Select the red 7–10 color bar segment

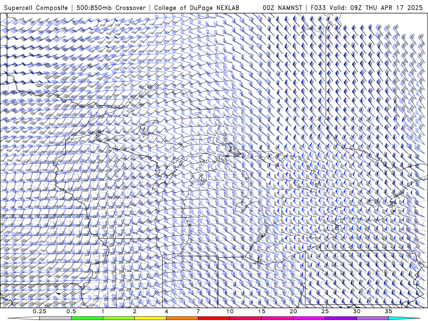tap(213, 318)
